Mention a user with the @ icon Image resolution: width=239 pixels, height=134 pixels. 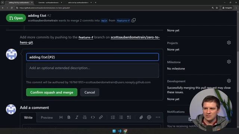click(x=149, y=117)
